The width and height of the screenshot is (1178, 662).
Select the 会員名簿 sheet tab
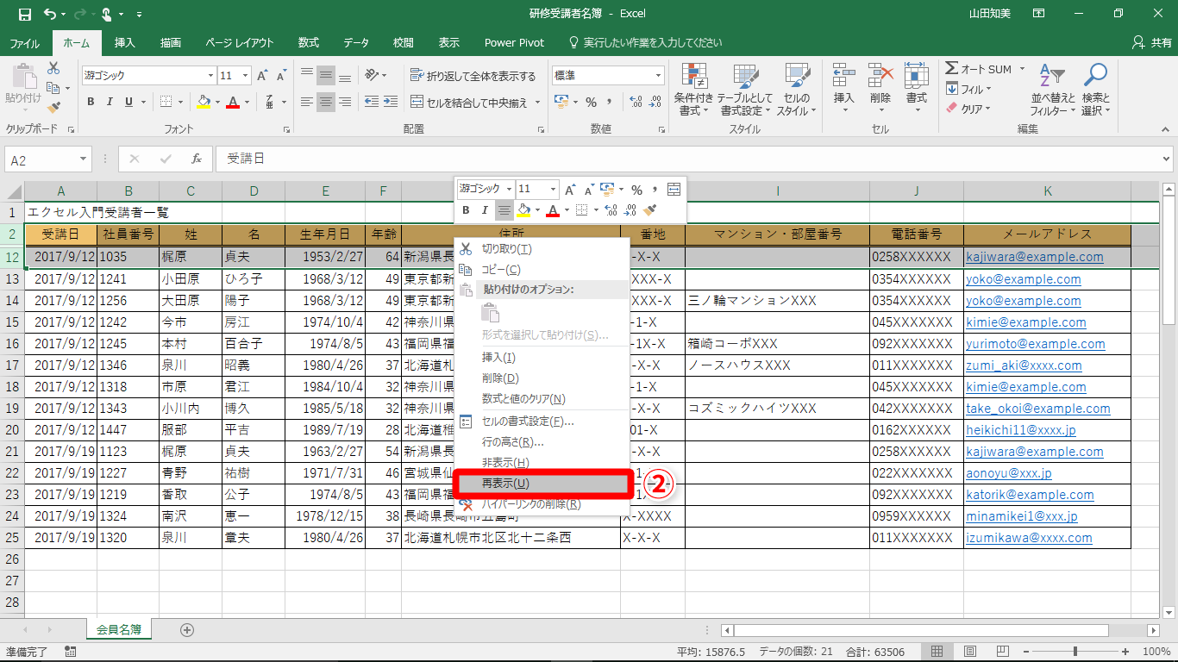click(119, 630)
